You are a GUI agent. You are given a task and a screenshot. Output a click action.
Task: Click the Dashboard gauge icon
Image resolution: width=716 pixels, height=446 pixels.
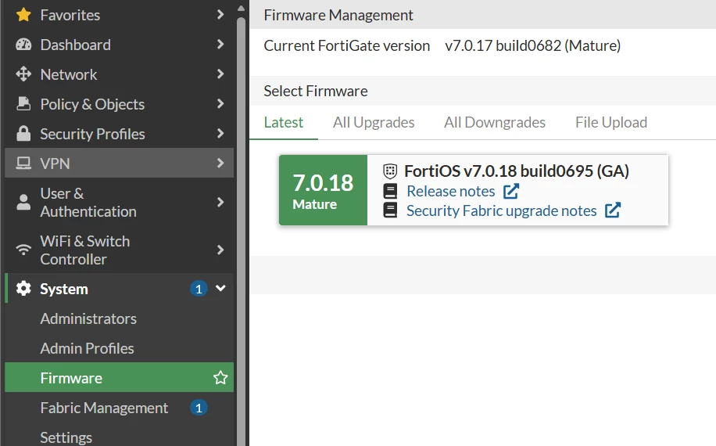click(x=23, y=45)
